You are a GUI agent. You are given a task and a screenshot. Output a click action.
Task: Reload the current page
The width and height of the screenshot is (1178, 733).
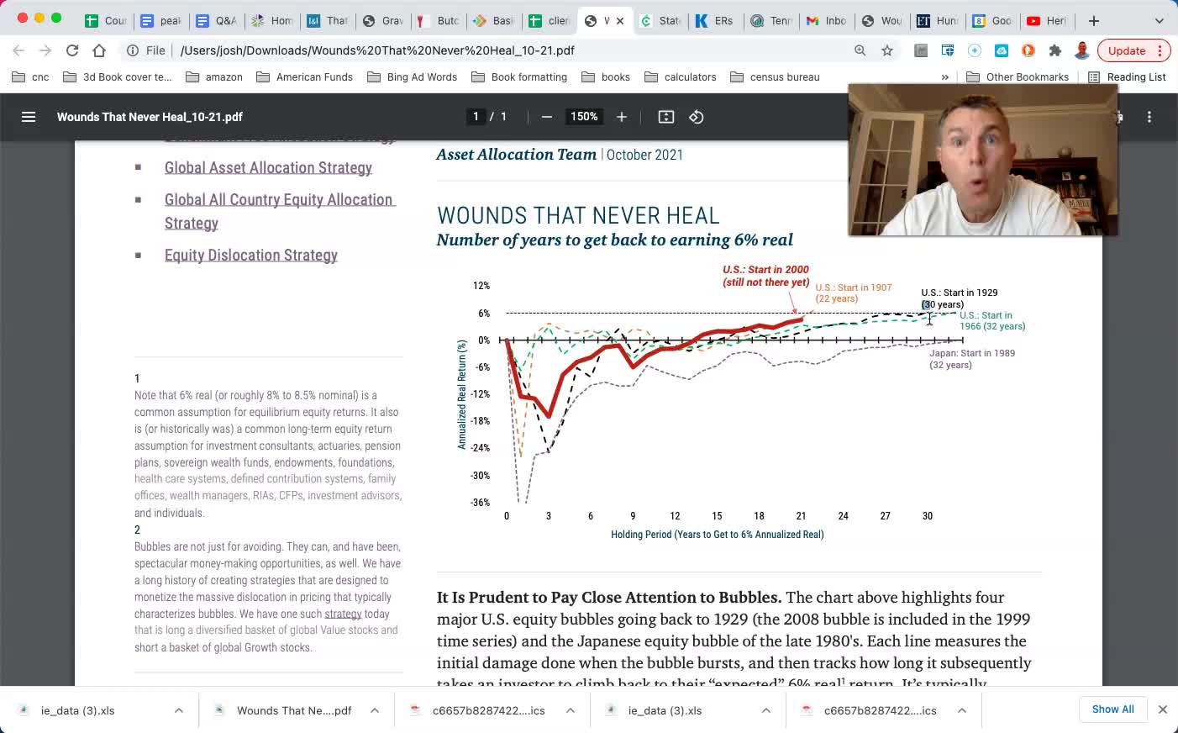tap(72, 50)
